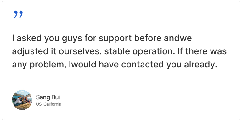Click the word "adjusted" starting the second line
242x121 pixels.
(x=30, y=52)
